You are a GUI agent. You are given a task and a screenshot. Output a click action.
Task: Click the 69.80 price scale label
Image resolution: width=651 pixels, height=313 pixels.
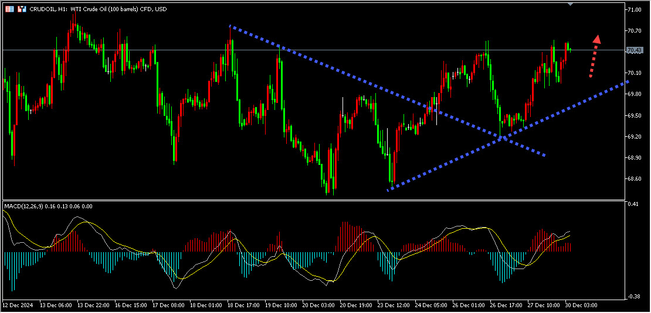635,94
